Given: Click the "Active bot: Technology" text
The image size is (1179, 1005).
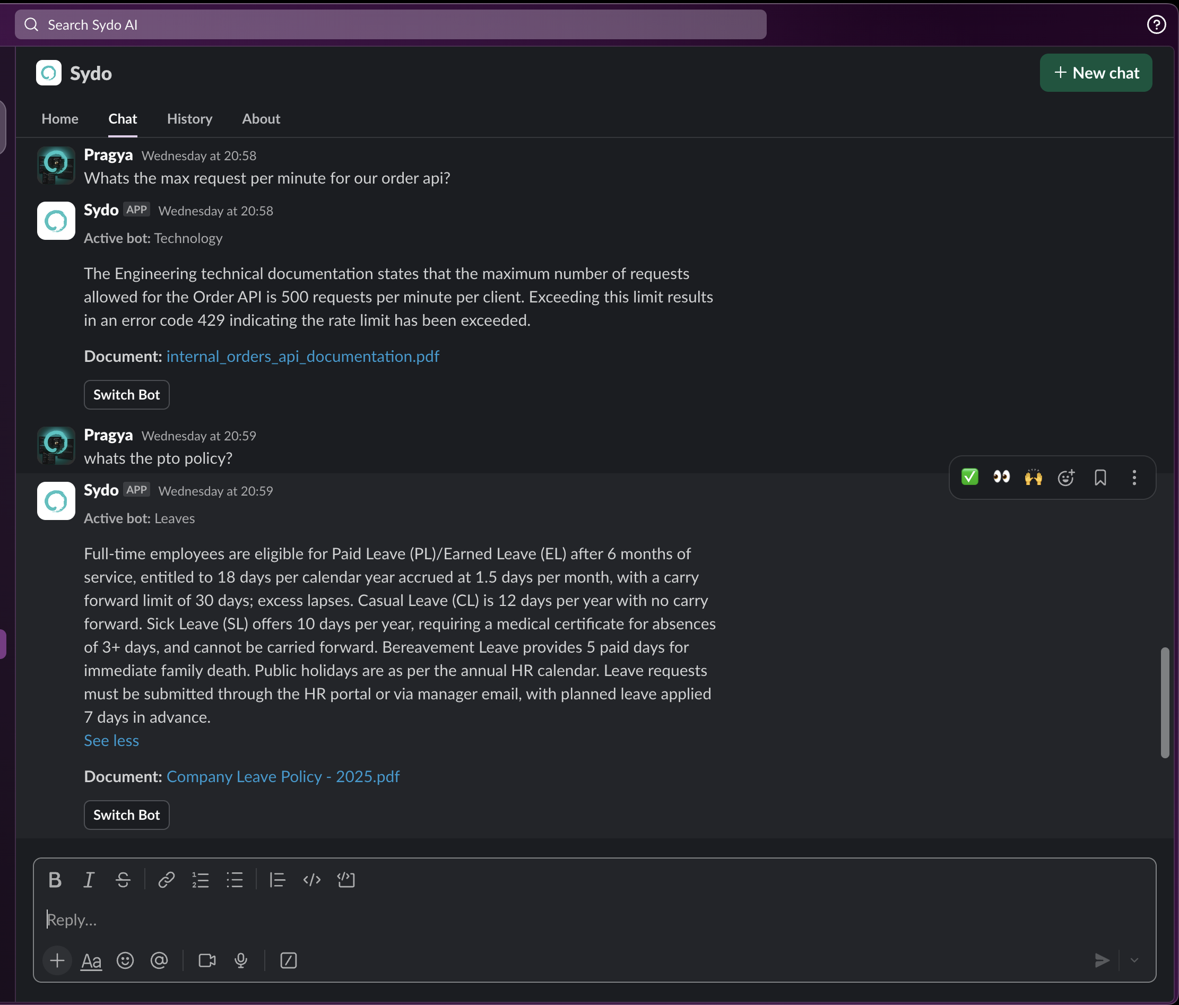Looking at the screenshot, I should (153, 238).
